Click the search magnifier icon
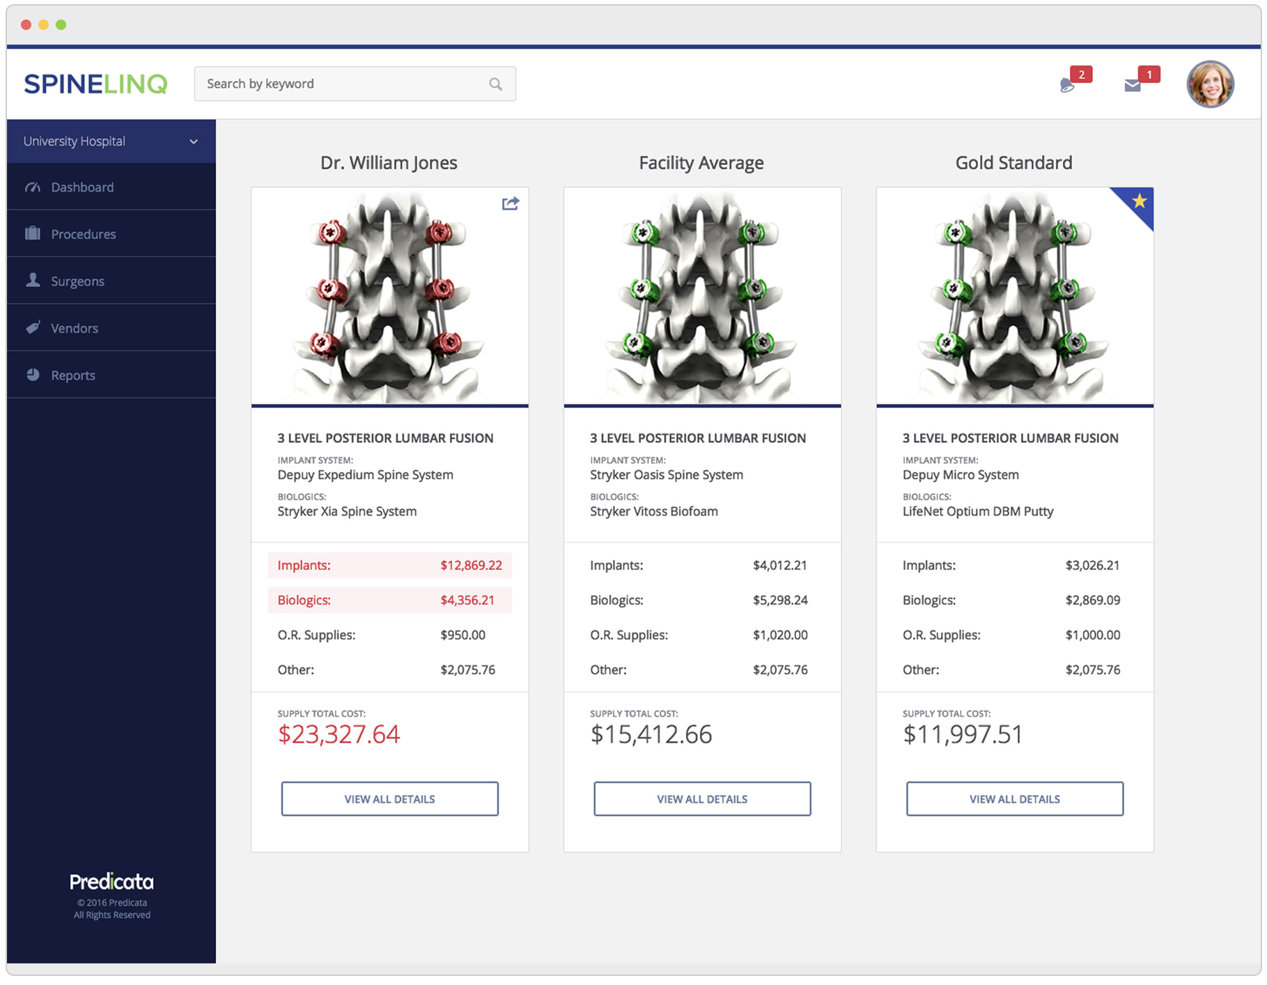1267x985 pixels. (495, 84)
